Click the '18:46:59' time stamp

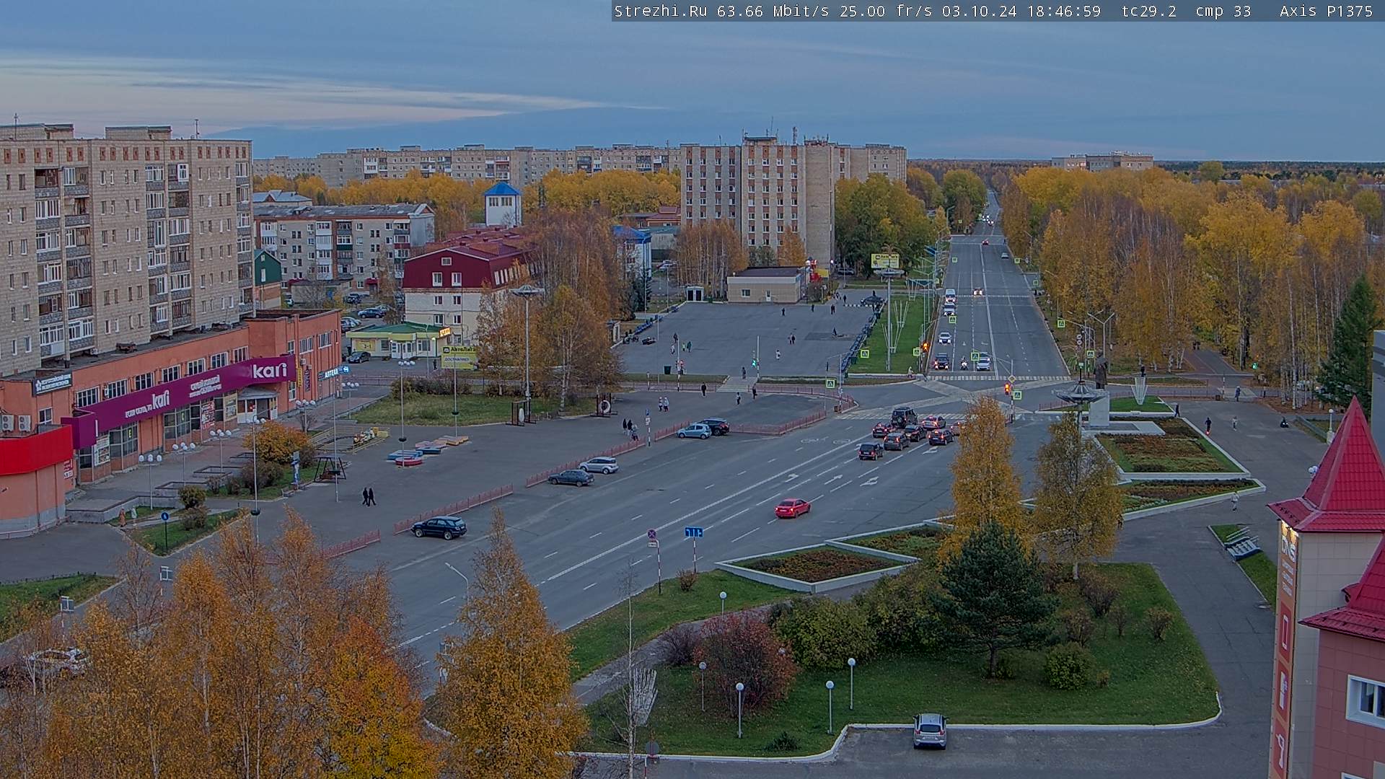pyautogui.click(x=1064, y=11)
